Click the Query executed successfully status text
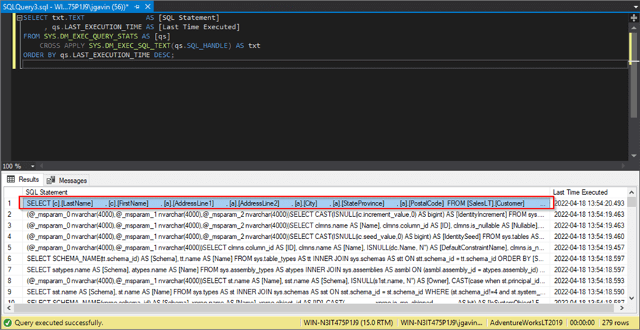Screen dimensions: 640x330 click(x=59, y=323)
